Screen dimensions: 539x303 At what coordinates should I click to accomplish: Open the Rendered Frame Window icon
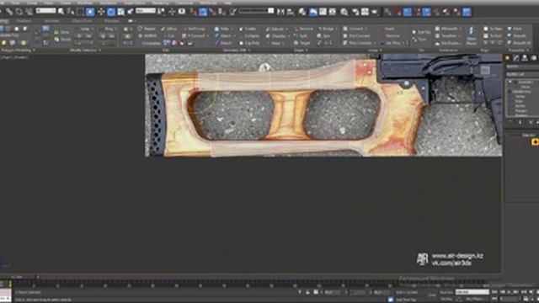365,12
